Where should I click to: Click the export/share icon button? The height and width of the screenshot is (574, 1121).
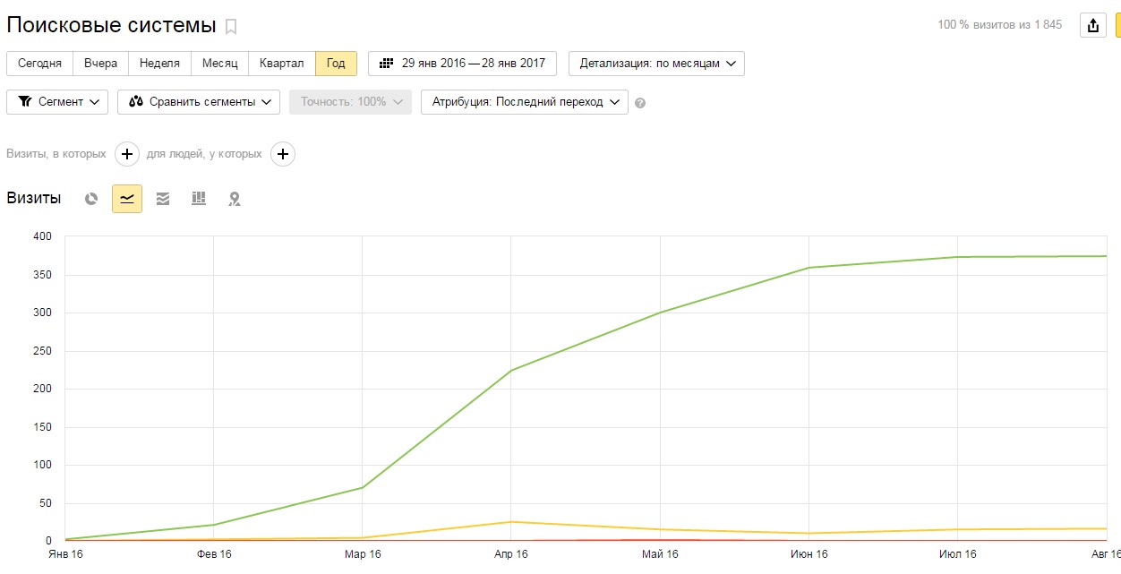pyautogui.click(x=1092, y=25)
